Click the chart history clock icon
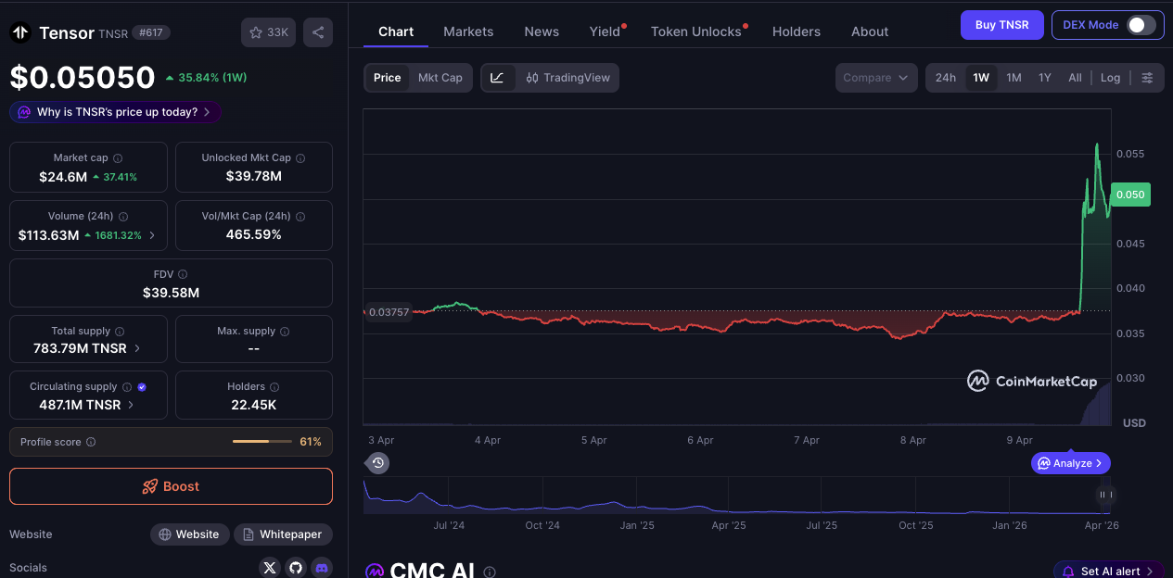The width and height of the screenshot is (1173, 578). [x=377, y=462]
